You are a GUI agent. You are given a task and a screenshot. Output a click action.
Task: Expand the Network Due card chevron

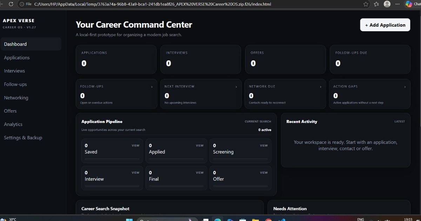(321, 87)
